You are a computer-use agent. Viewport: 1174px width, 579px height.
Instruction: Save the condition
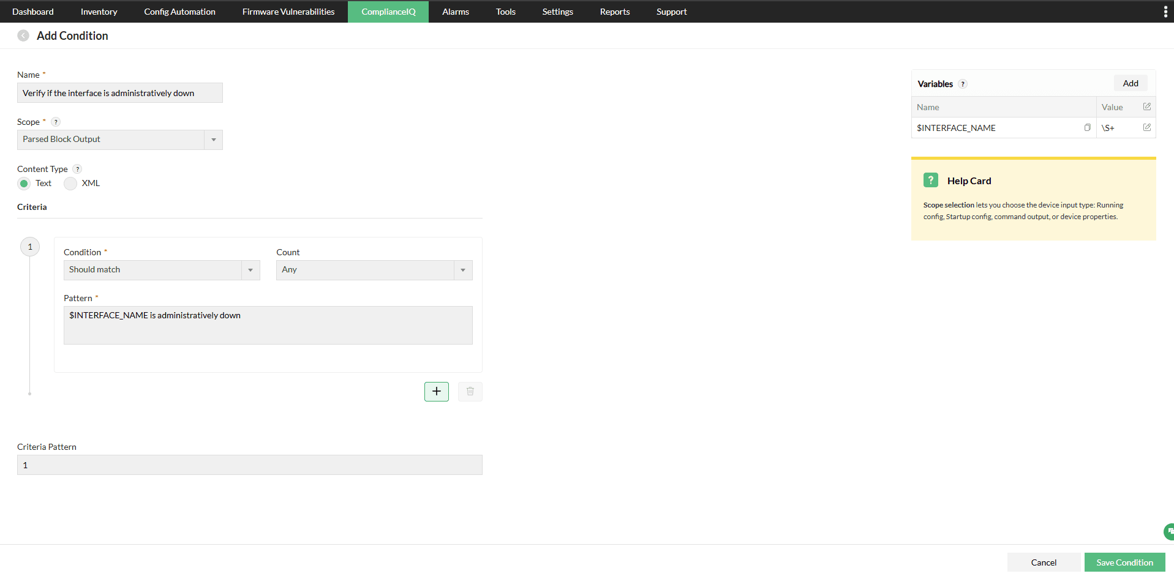tap(1125, 562)
